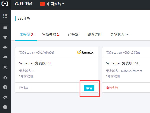Select the three-node cluster sidebar icon
Viewport: 150px width, 113px height.
pos(5,77)
